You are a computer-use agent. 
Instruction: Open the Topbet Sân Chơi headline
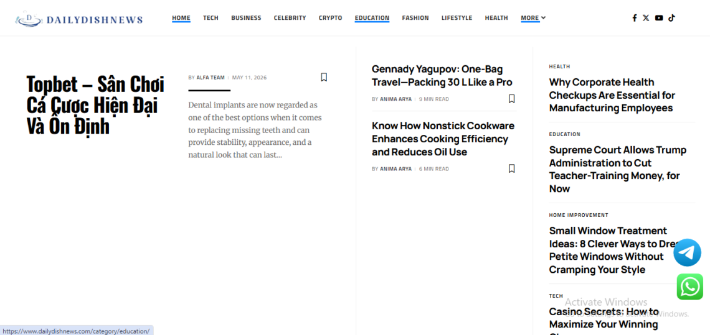click(95, 105)
